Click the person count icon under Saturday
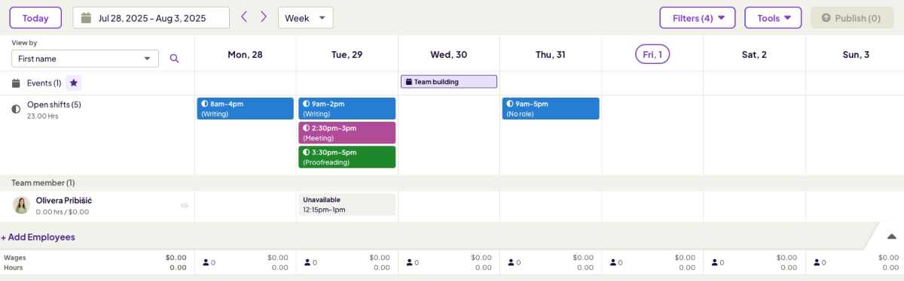 715,262
